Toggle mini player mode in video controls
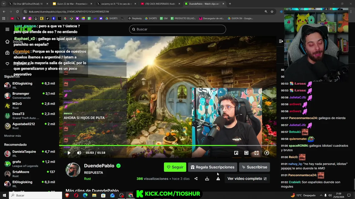Viewport: 355px width, 199px height. click(236, 153)
